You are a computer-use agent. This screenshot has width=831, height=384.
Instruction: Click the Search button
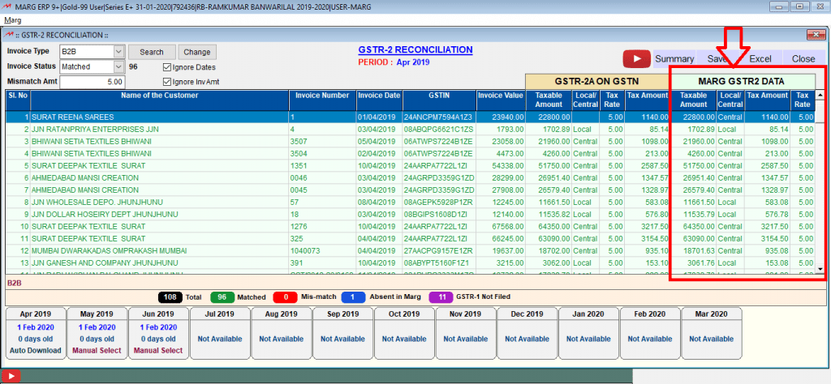(152, 52)
